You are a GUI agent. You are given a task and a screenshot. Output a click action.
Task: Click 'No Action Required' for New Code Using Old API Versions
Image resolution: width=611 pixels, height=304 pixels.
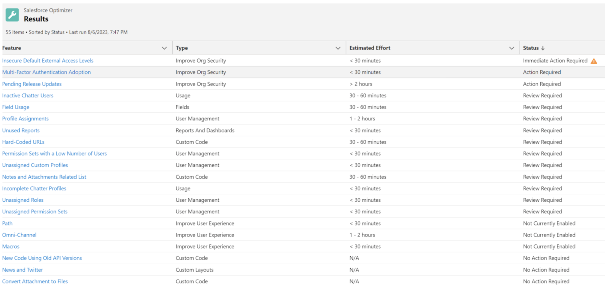[546, 258]
